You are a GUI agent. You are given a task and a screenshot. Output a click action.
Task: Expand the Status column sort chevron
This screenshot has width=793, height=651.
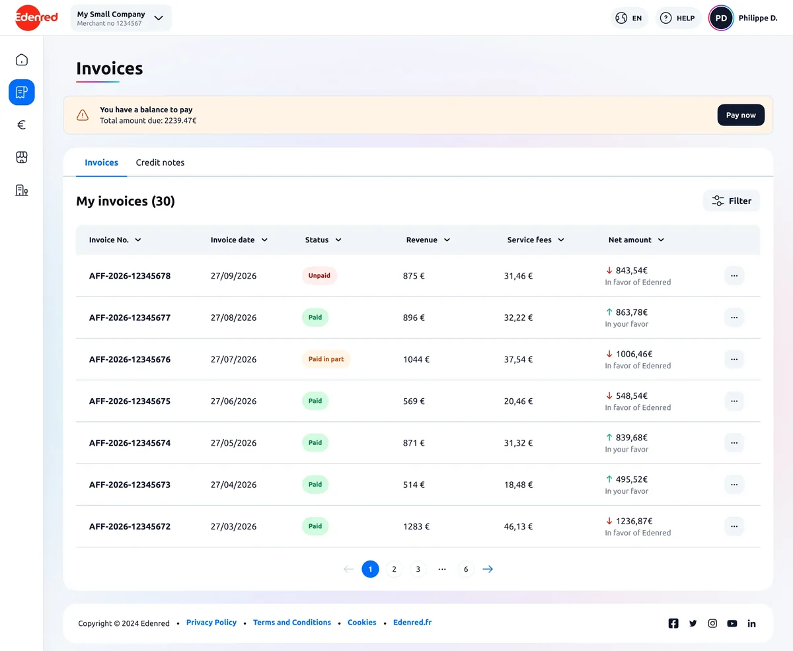point(338,240)
